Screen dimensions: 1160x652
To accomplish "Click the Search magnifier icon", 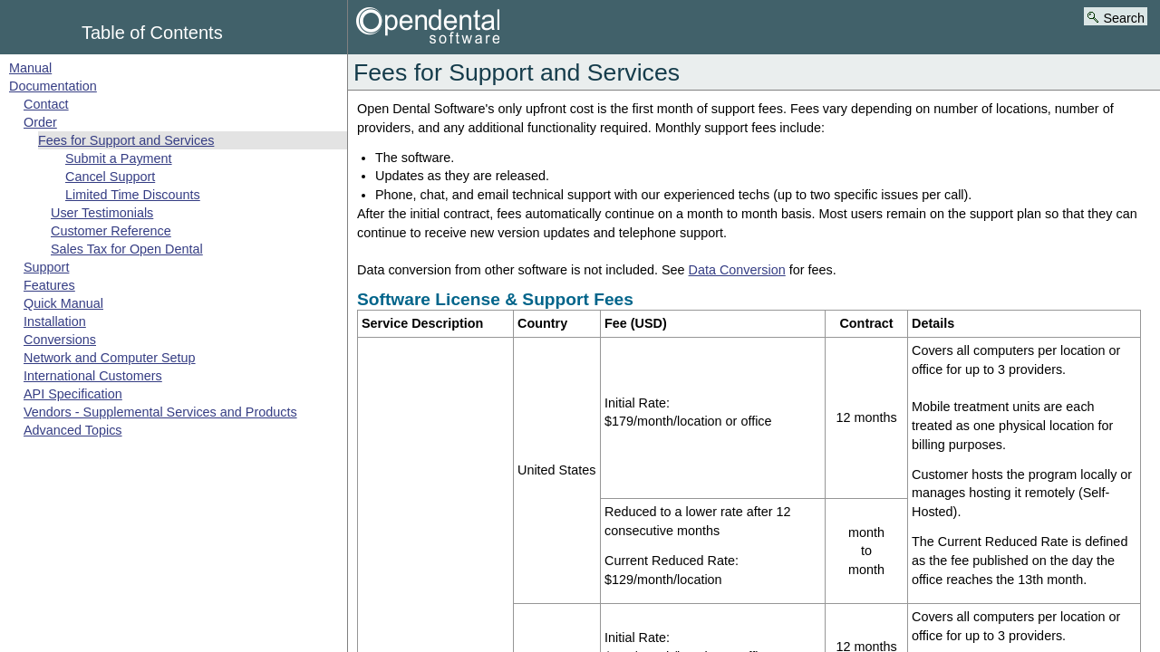I will [x=1093, y=17].
